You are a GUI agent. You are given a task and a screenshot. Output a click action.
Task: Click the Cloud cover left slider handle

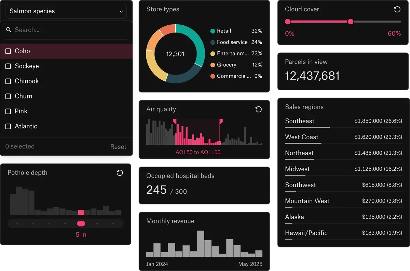(288, 22)
